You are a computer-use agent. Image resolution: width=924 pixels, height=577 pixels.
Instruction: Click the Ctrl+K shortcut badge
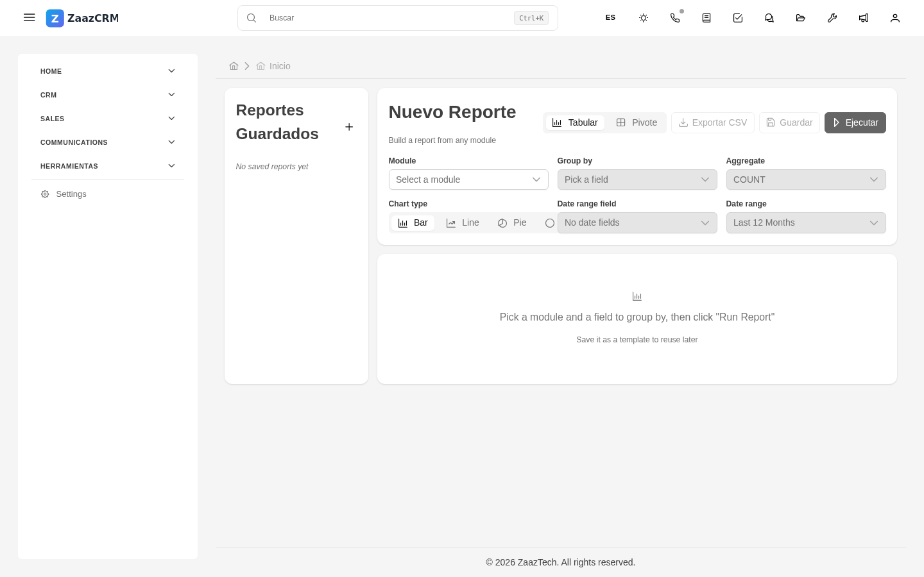click(531, 18)
